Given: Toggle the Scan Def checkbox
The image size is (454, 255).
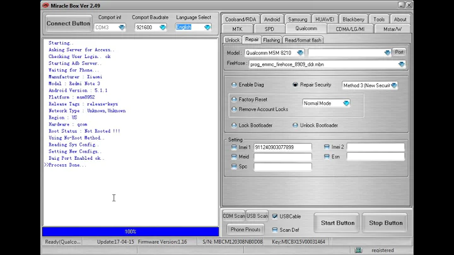Looking at the screenshot, I should pos(275,230).
